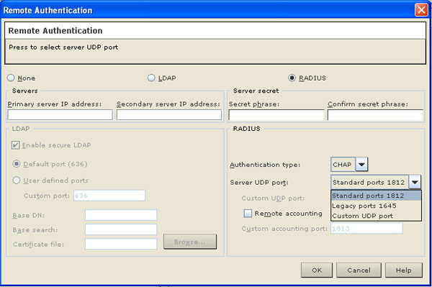
Task: Click the LDAP Custom port field showing 636
Action: click(x=109, y=196)
